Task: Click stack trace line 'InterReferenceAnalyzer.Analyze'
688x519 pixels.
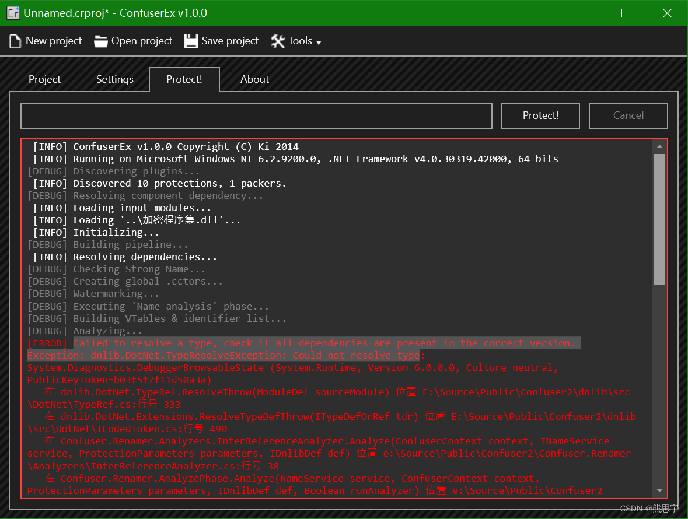Action: click(x=327, y=442)
